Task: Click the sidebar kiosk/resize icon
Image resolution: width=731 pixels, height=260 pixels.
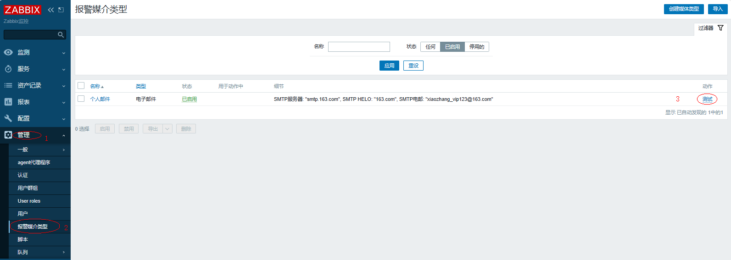Action: 61,10
